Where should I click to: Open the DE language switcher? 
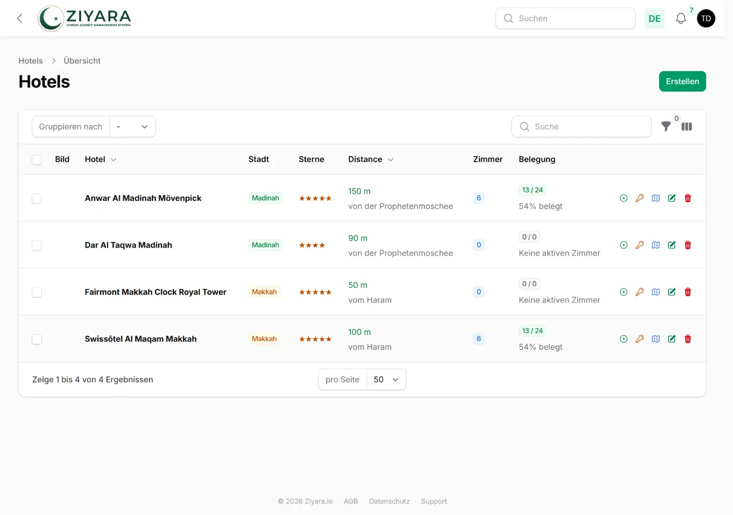coord(654,18)
